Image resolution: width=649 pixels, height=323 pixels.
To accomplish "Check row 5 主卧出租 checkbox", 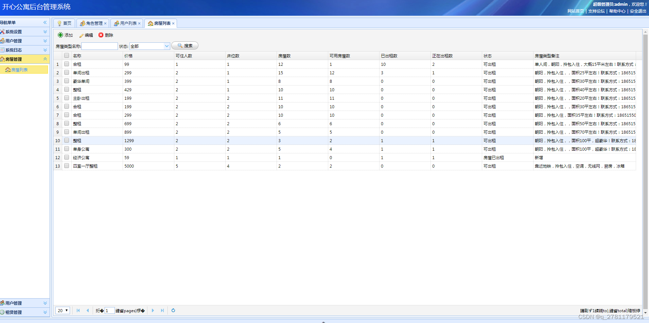I will click(x=67, y=98).
